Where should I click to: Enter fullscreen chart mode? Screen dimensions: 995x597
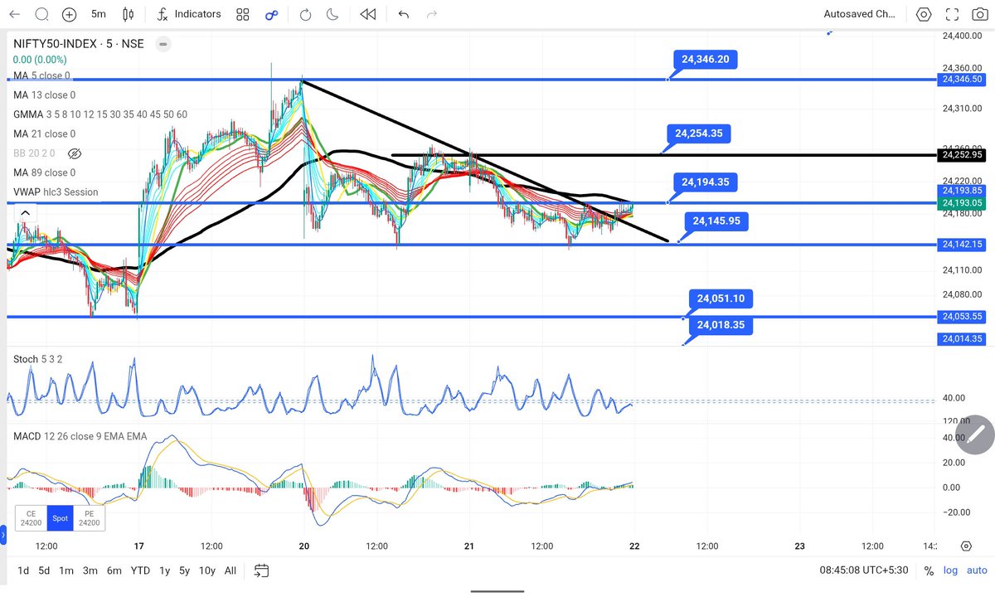click(x=953, y=14)
